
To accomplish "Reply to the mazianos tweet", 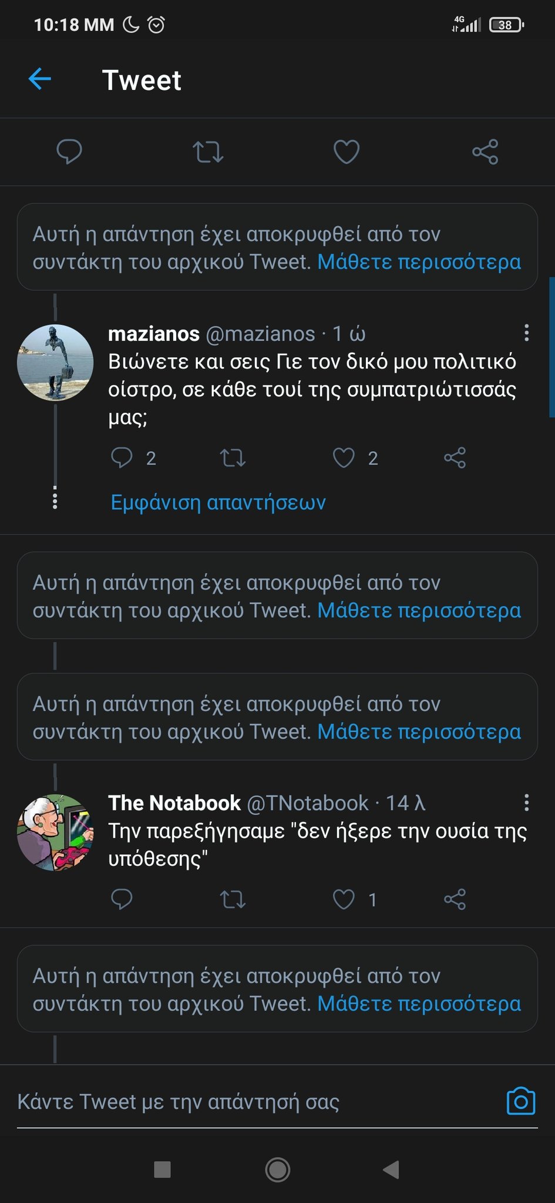I will 122,458.
